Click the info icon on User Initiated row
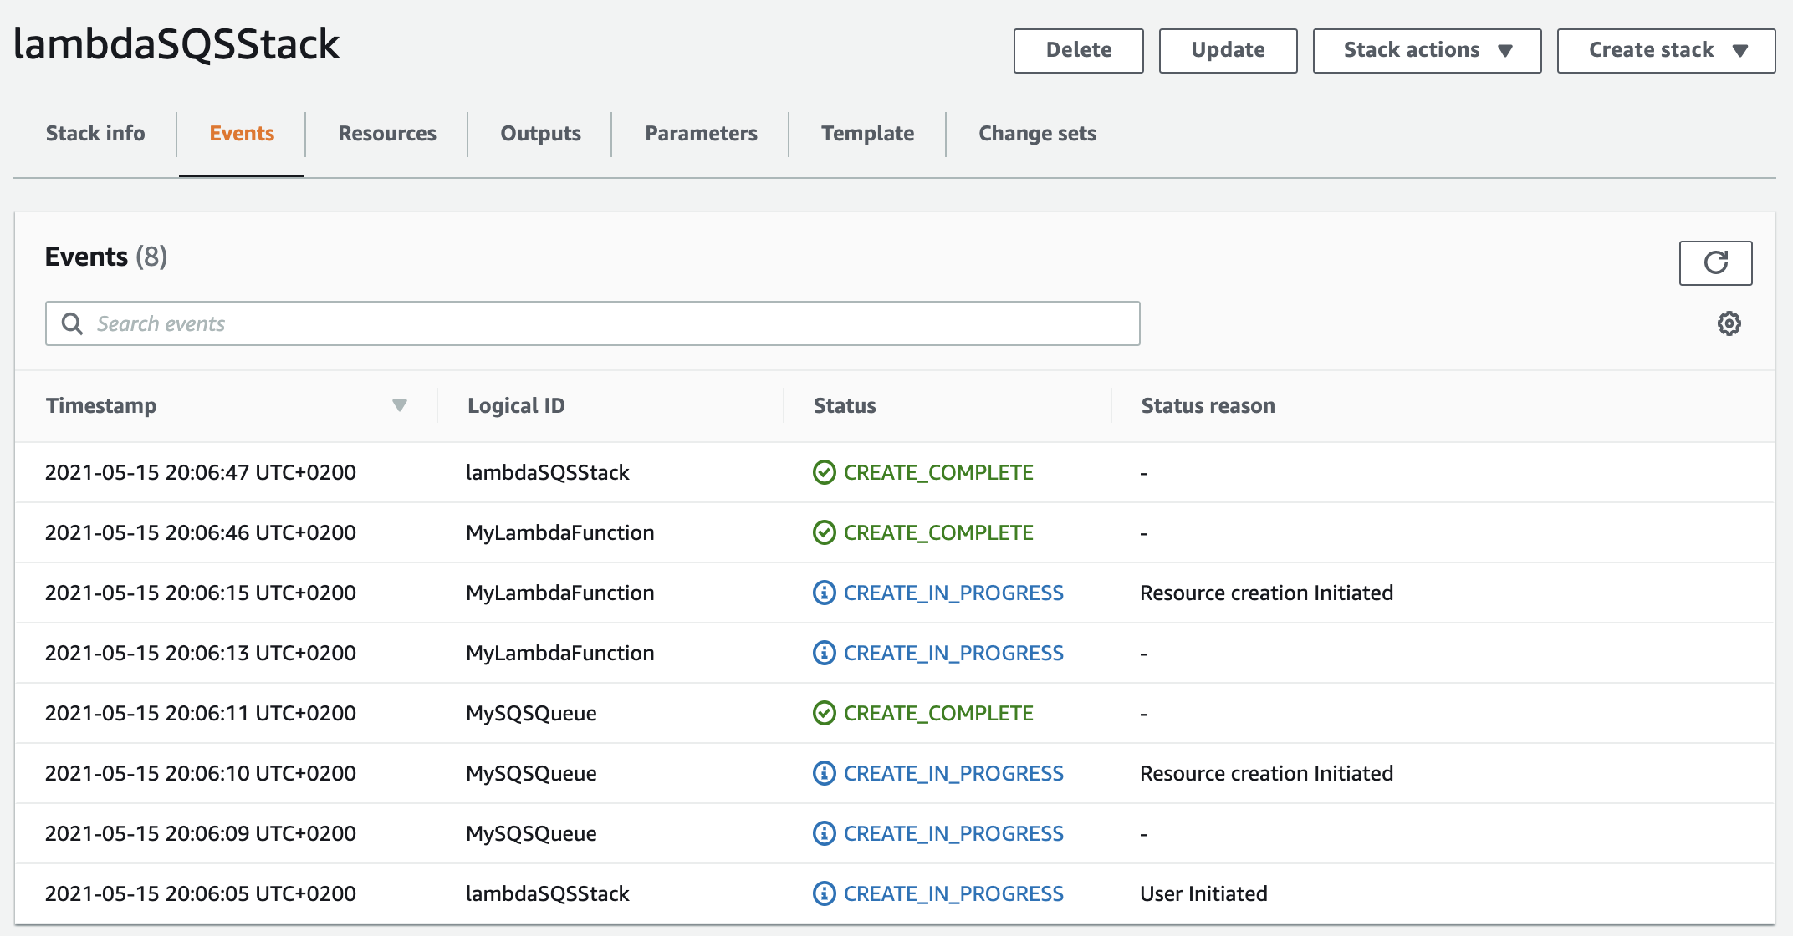Screen dimensions: 1793x936 (x=824, y=893)
